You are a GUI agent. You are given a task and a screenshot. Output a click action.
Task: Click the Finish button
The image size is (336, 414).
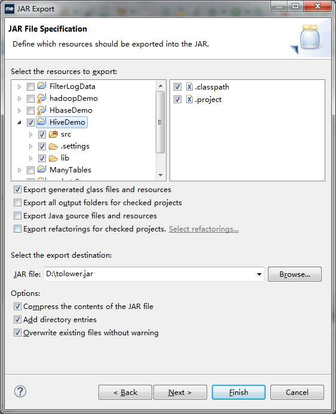pyautogui.click(x=239, y=392)
